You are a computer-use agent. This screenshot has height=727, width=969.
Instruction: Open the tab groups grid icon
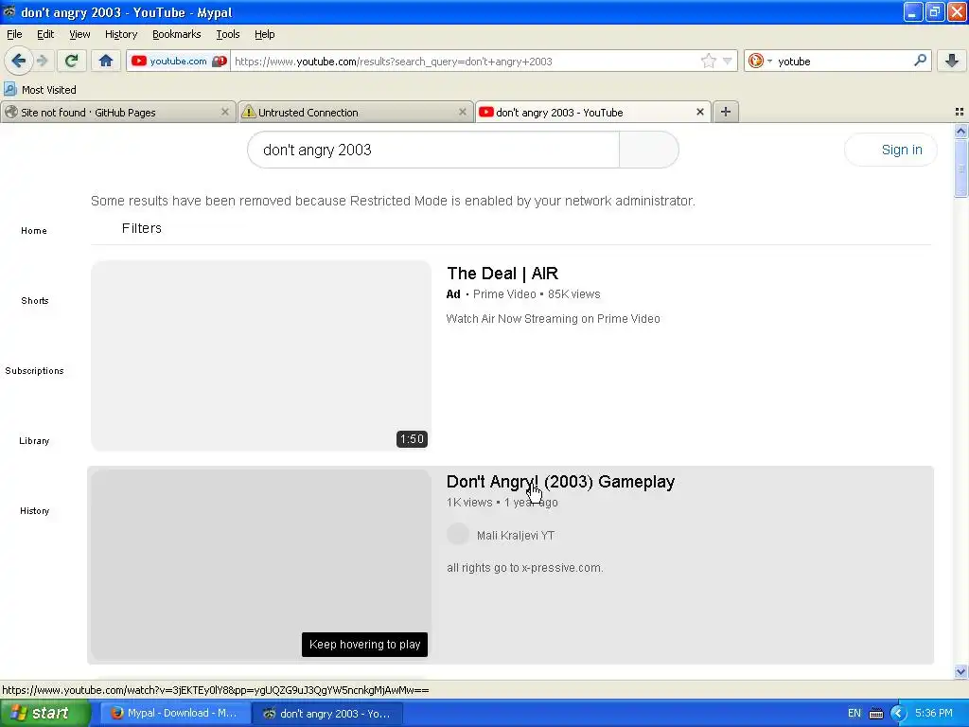pos(960,112)
